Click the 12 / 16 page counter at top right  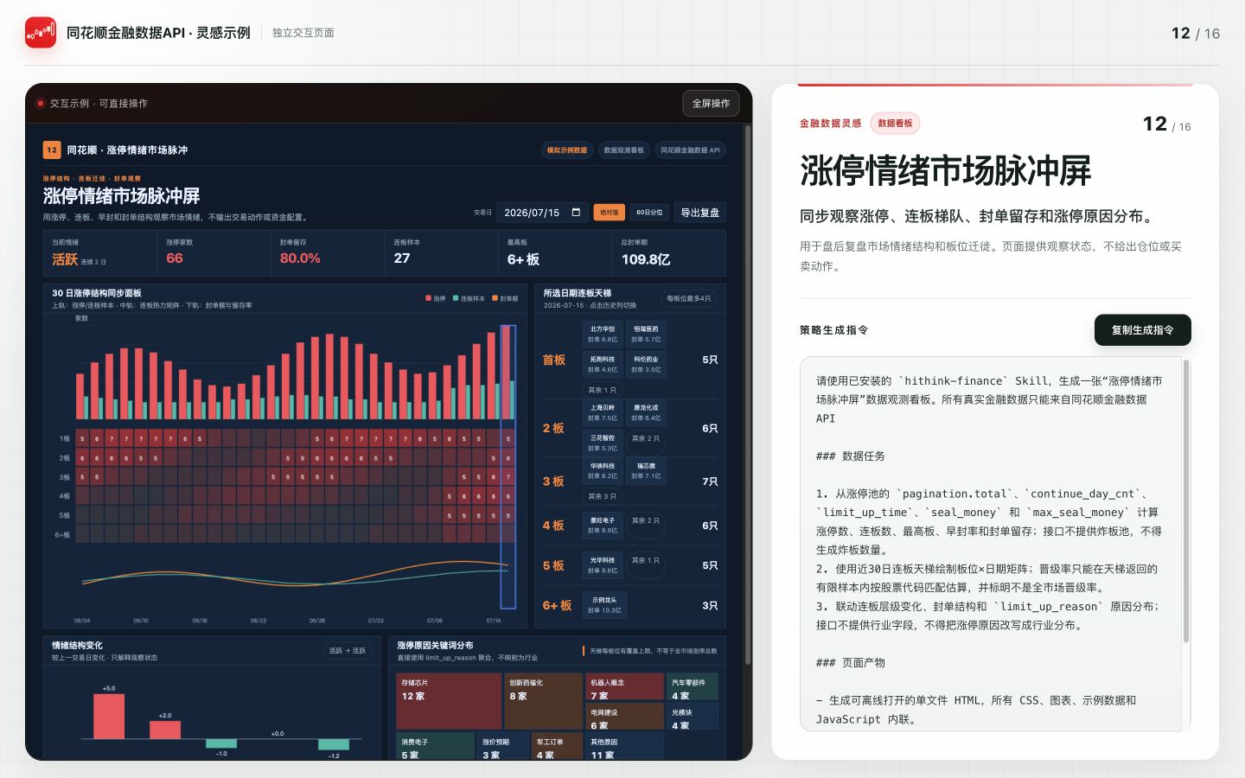tap(1195, 33)
